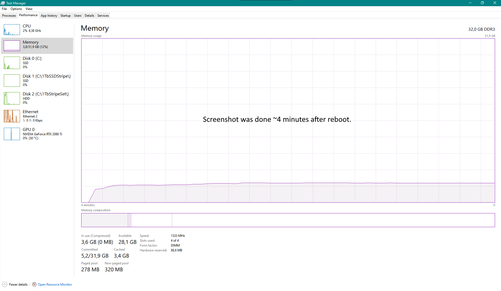Click the Slots used value 4 of 4
Image resolution: width=501 pixels, height=291 pixels.
[175, 241]
